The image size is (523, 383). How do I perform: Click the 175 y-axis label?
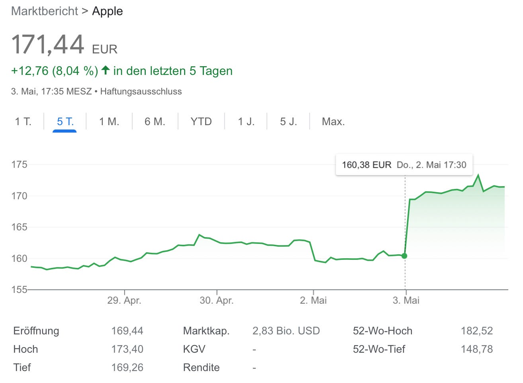click(19, 164)
